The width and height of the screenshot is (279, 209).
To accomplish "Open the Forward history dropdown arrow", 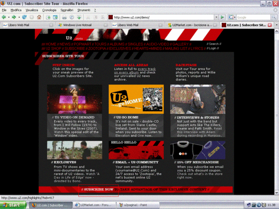I will [x=19, y=17].
